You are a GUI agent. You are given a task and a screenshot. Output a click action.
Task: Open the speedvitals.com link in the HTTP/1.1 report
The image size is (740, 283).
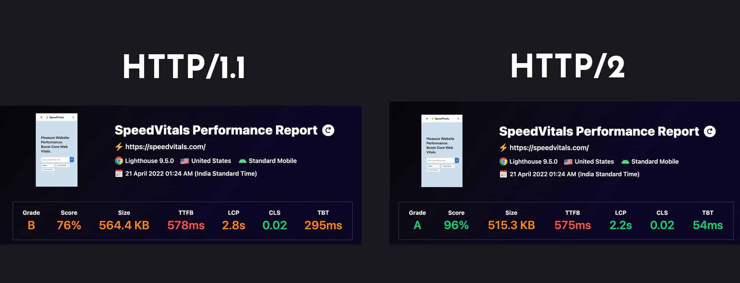click(x=165, y=147)
